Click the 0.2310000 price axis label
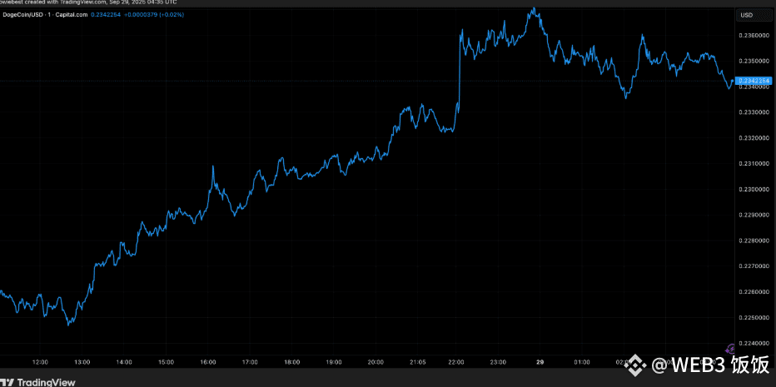 pyautogui.click(x=754, y=164)
